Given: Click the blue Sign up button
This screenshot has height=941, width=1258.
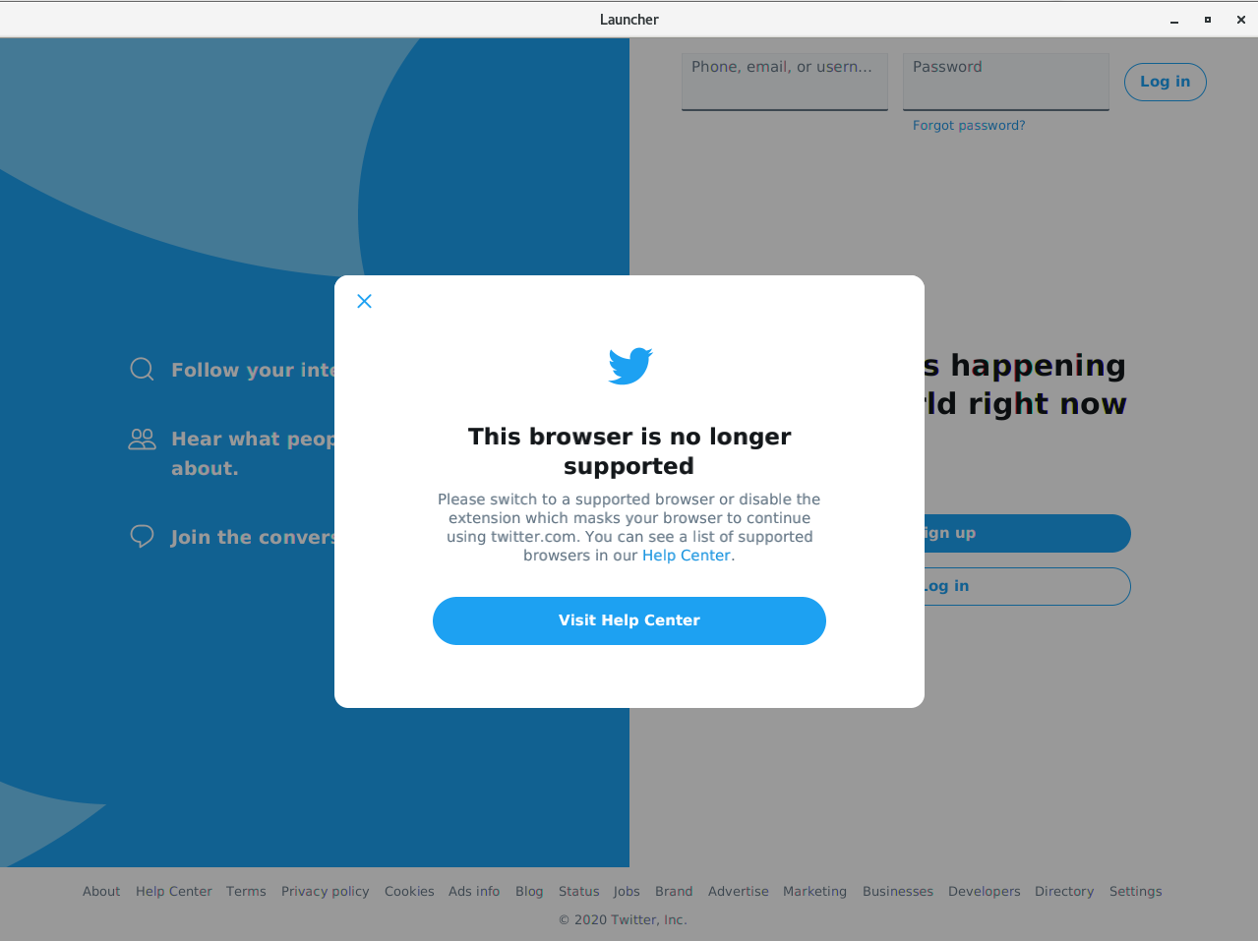Looking at the screenshot, I should (x=1027, y=533).
